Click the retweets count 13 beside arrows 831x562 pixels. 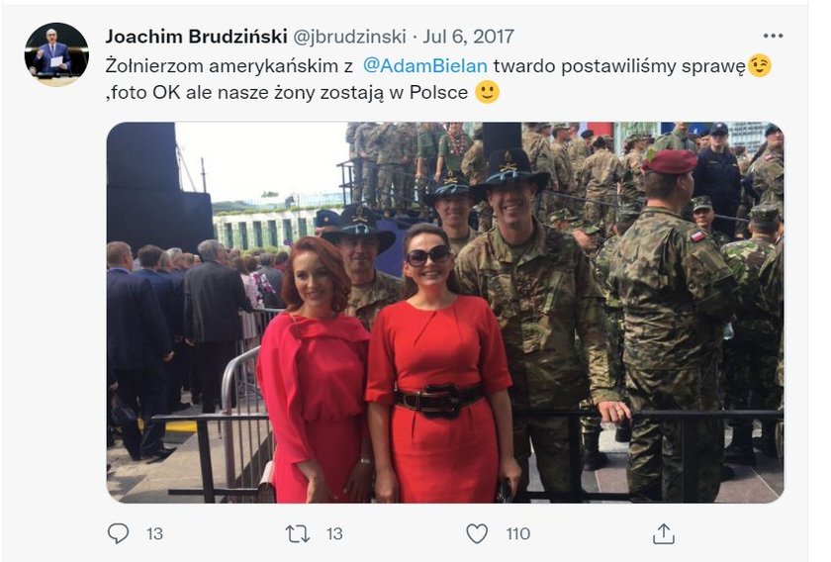click(x=334, y=534)
